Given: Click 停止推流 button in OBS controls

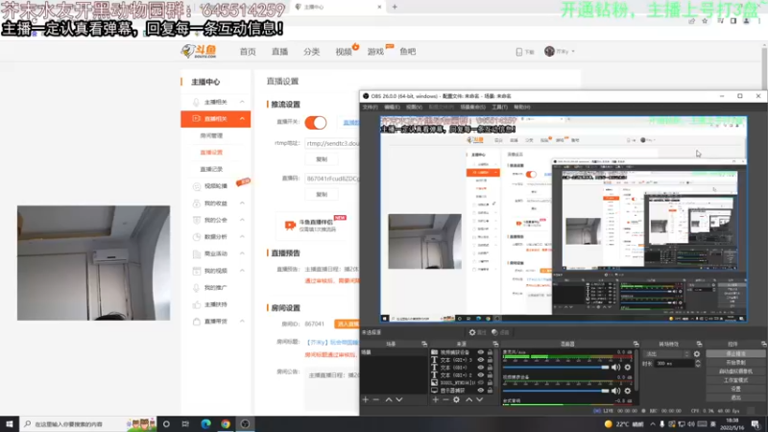Looking at the screenshot, I should tap(735, 353).
